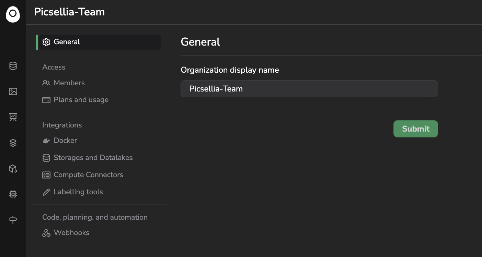Open Storages and Datalakes settings
The width and height of the screenshot is (482, 257).
tap(93, 158)
